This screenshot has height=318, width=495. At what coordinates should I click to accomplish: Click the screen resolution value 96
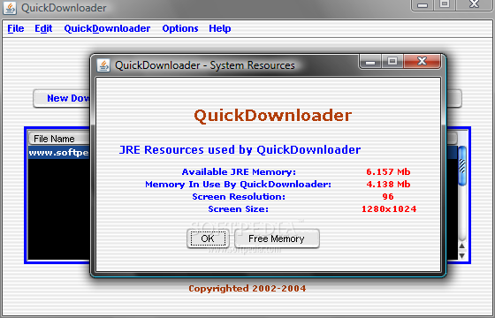[388, 196]
